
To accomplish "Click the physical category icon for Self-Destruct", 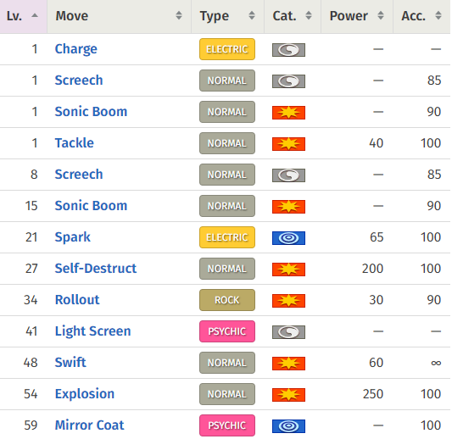I will [x=288, y=270].
